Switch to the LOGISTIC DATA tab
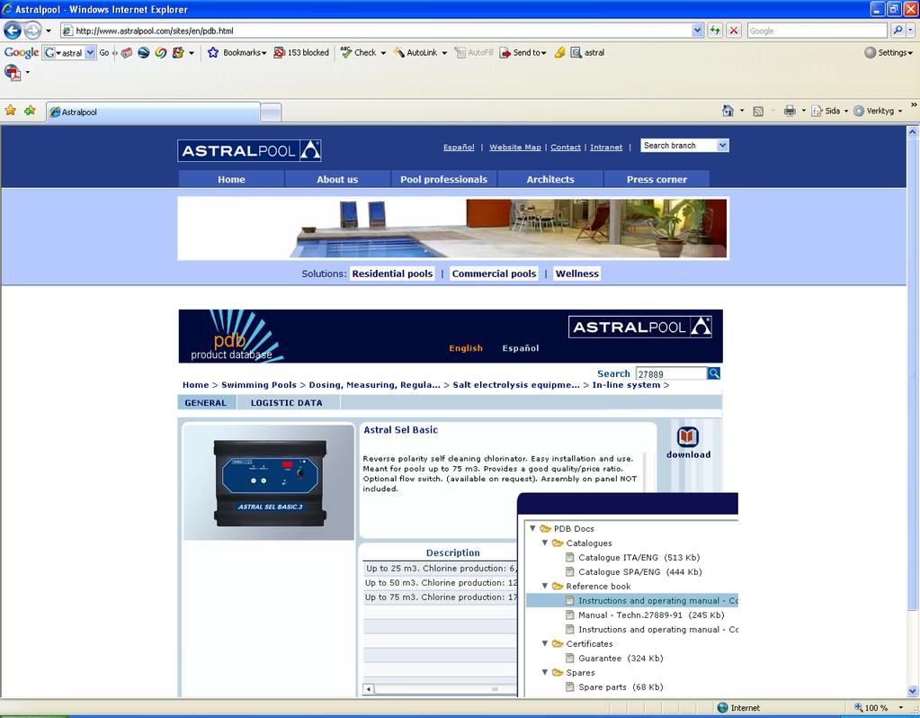This screenshot has width=920, height=718. tap(287, 403)
